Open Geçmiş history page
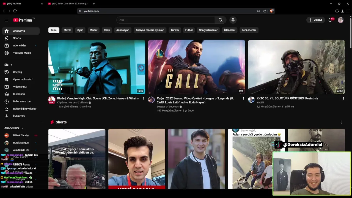Viewport: 352px width, 198px height. click(21, 72)
